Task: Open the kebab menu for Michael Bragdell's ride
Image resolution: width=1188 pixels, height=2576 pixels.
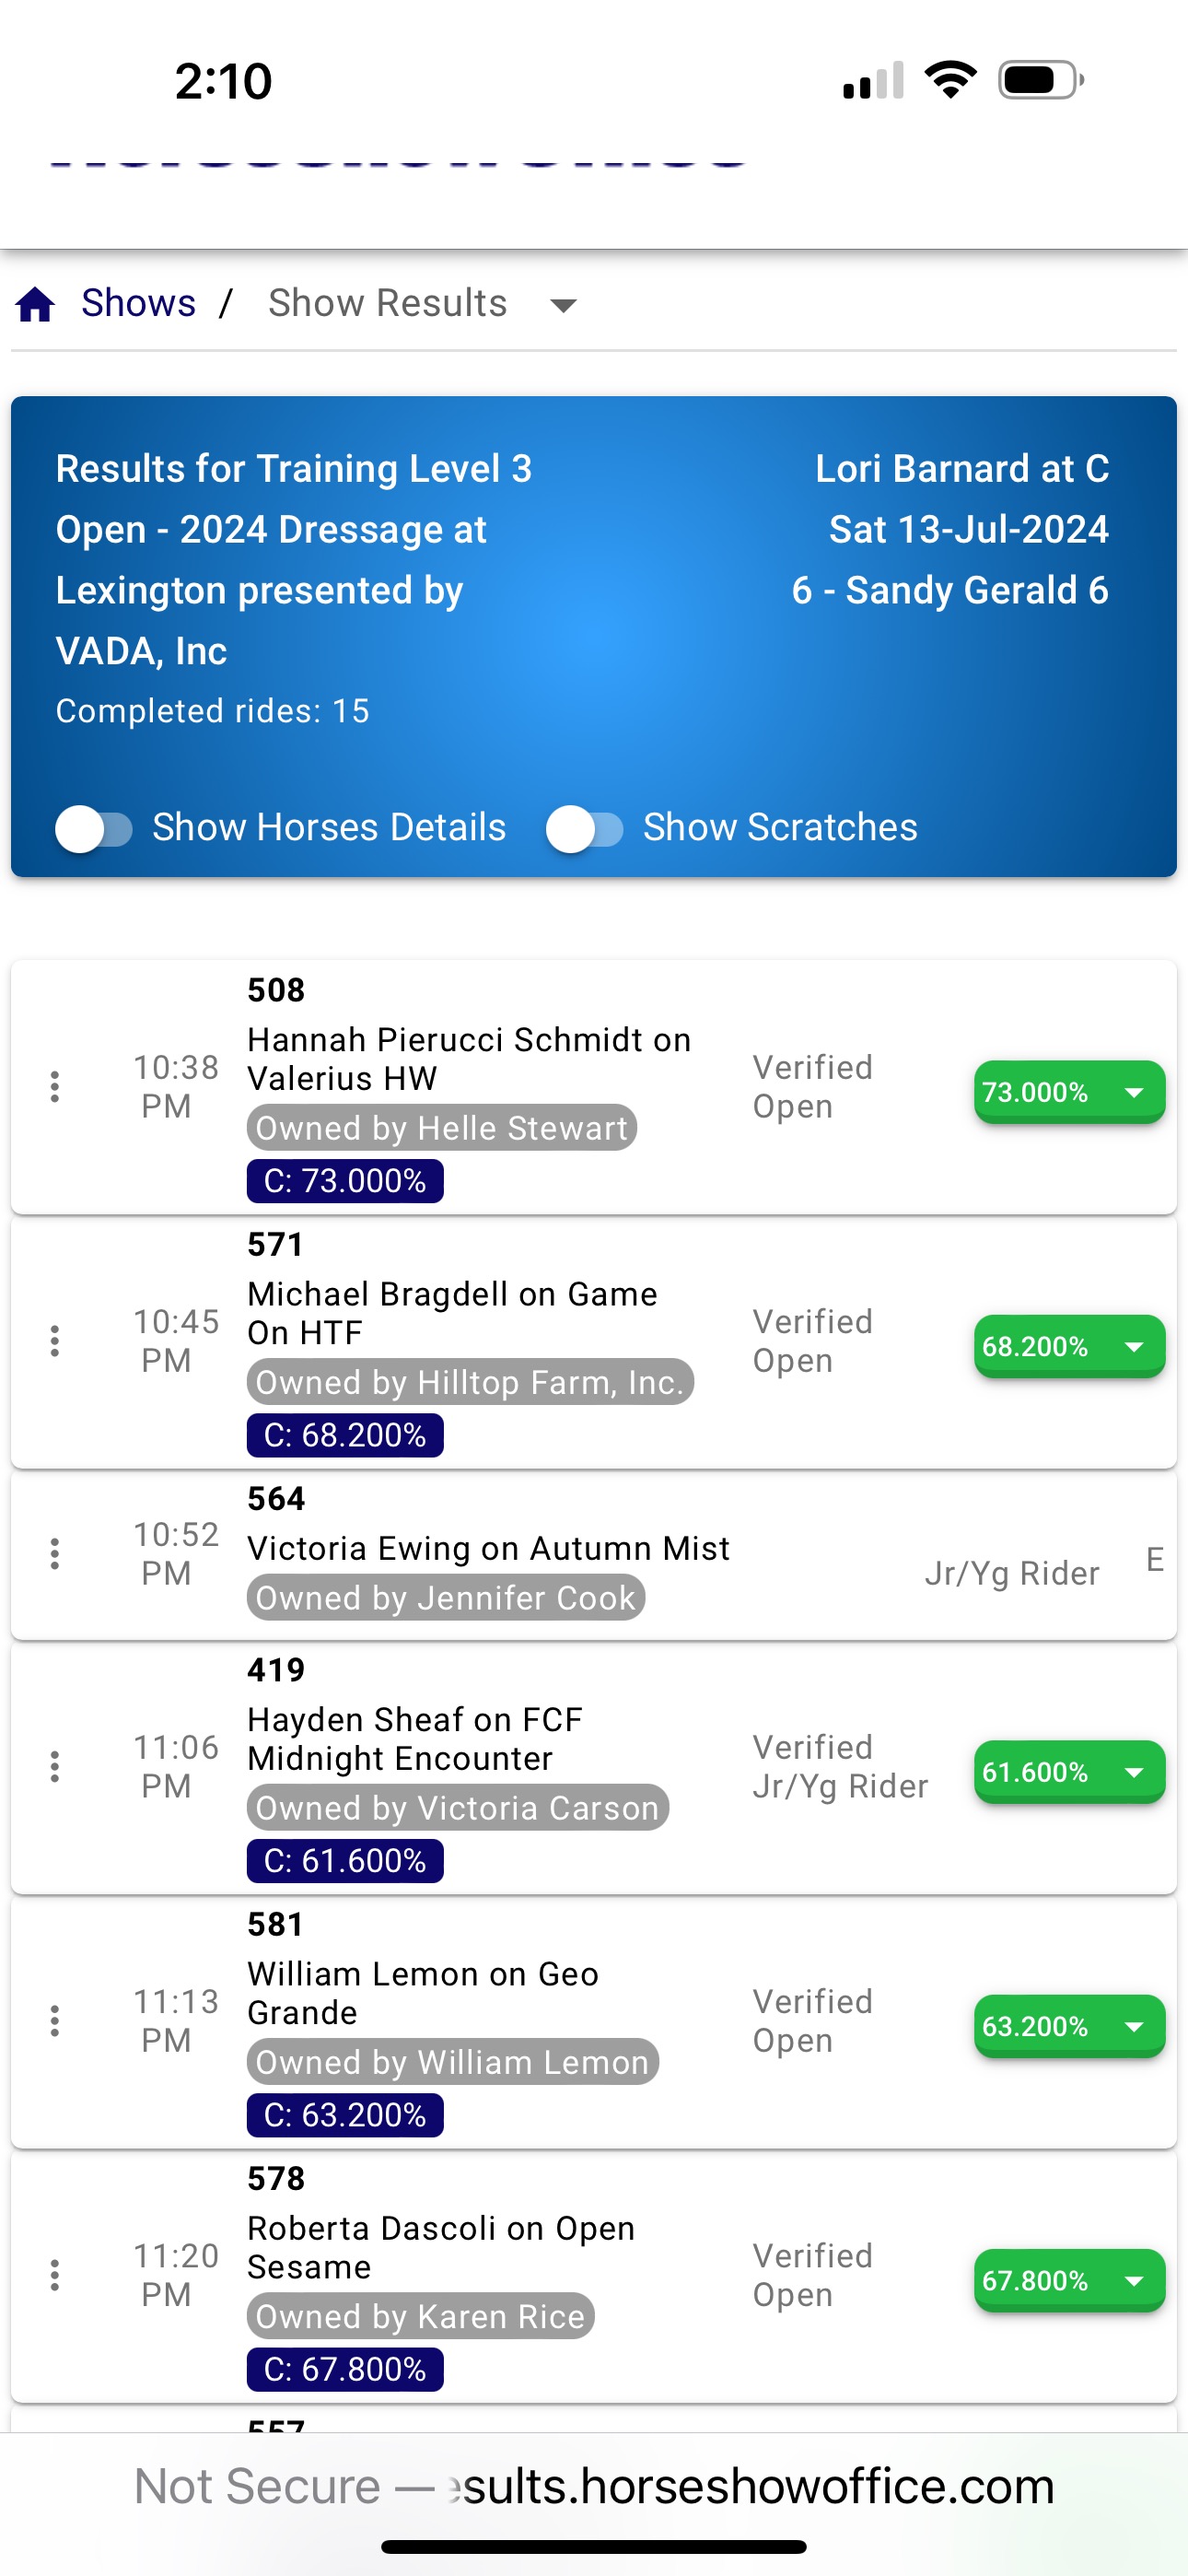Action: (55, 1341)
